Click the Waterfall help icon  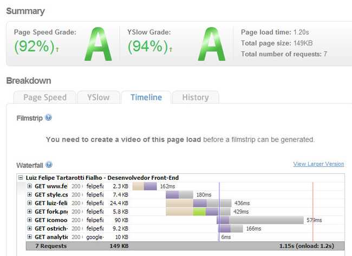pos(49,165)
